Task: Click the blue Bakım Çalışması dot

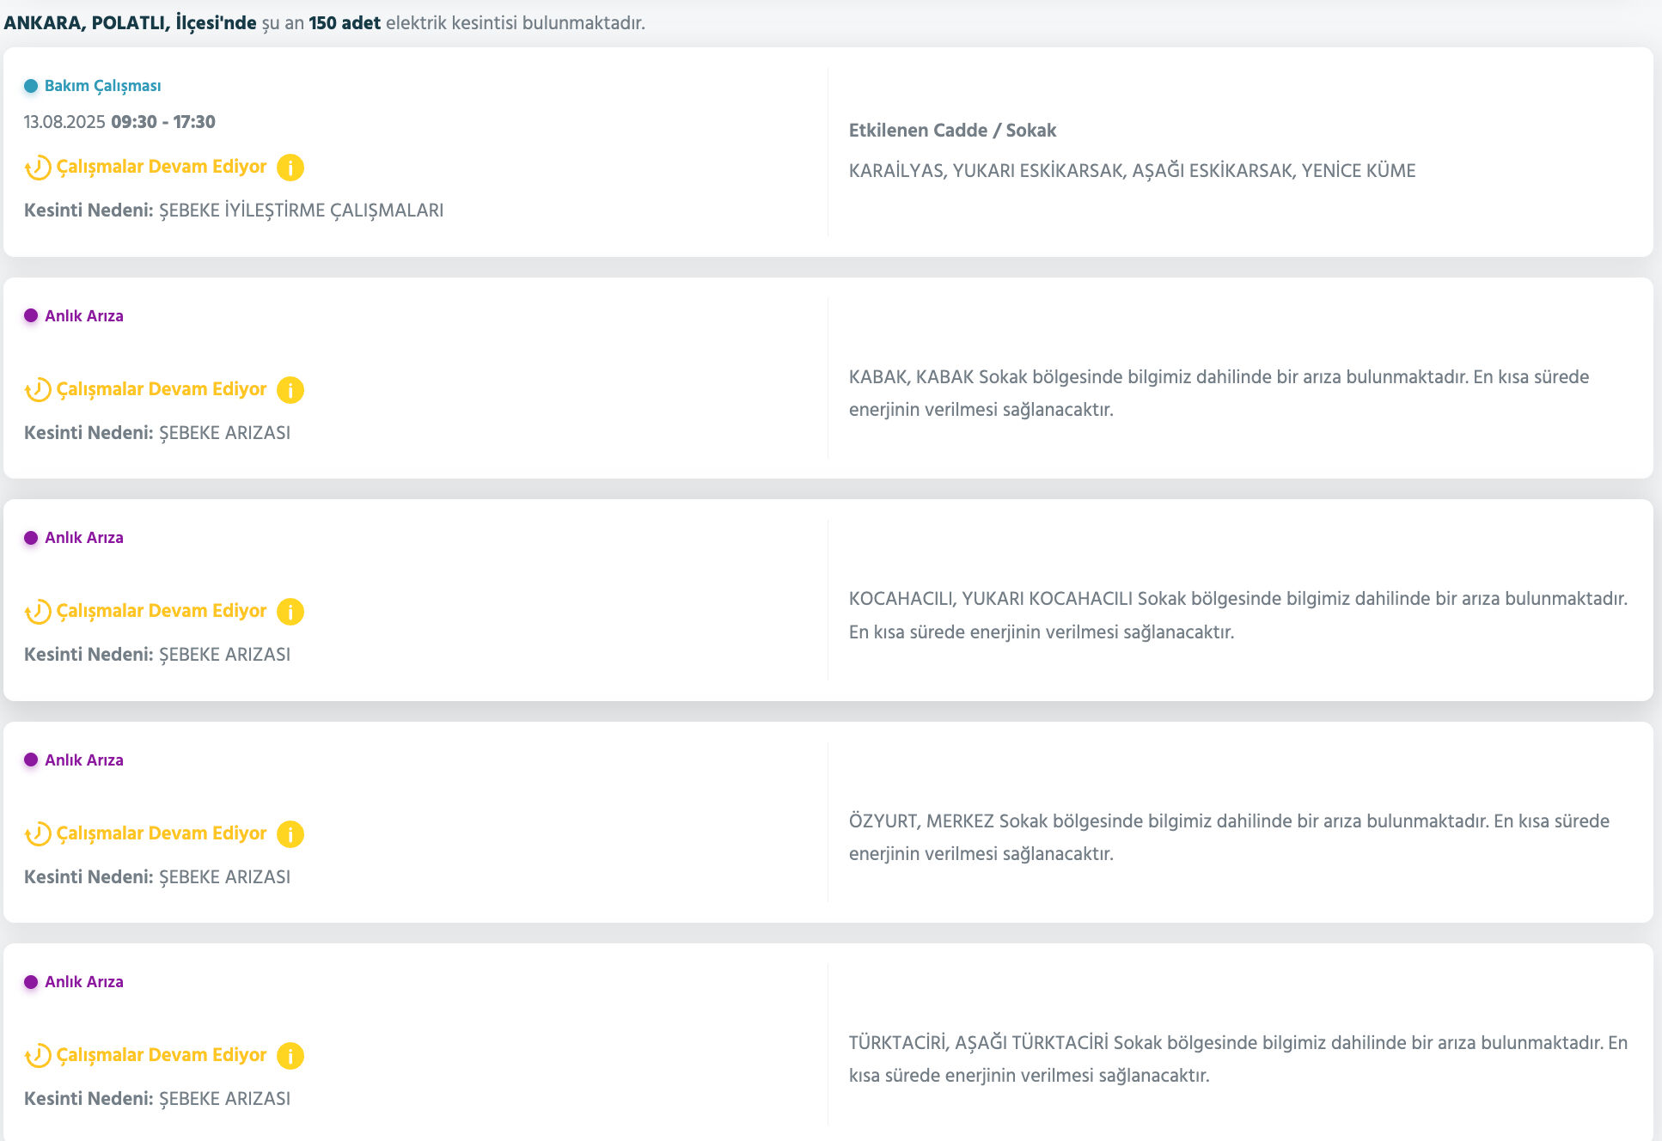Action: (31, 86)
